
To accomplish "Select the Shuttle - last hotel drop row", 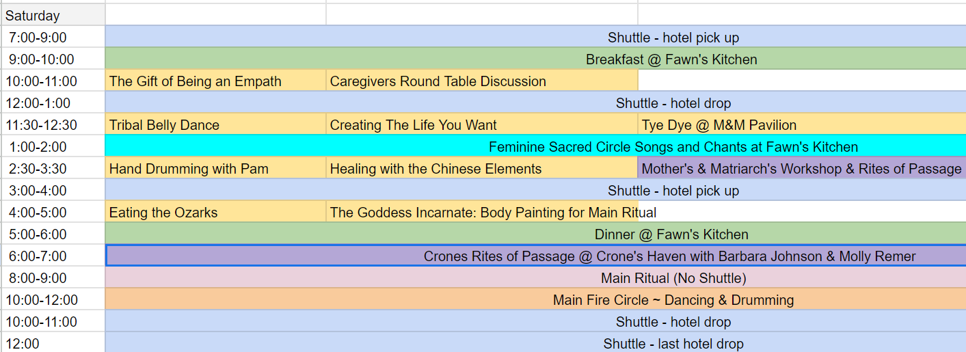I will [535, 343].
